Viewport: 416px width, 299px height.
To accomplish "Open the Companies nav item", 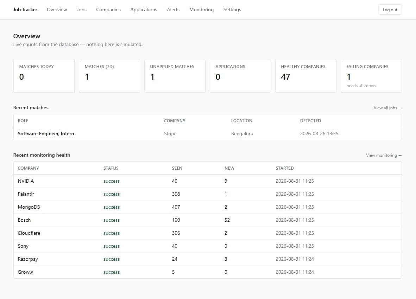I will coord(108,9).
